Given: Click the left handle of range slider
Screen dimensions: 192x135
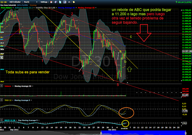Looking at the screenshot, I should pos(101,133).
